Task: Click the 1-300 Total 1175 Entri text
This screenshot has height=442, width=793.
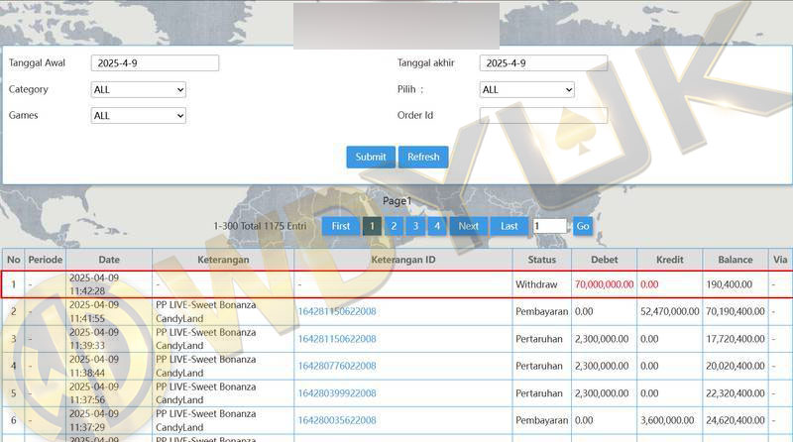Action: pyautogui.click(x=260, y=226)
